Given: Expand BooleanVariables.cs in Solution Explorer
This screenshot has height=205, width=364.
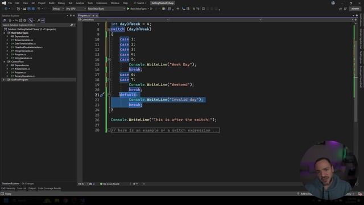Looking at the screenshot, I should [7, 40].
